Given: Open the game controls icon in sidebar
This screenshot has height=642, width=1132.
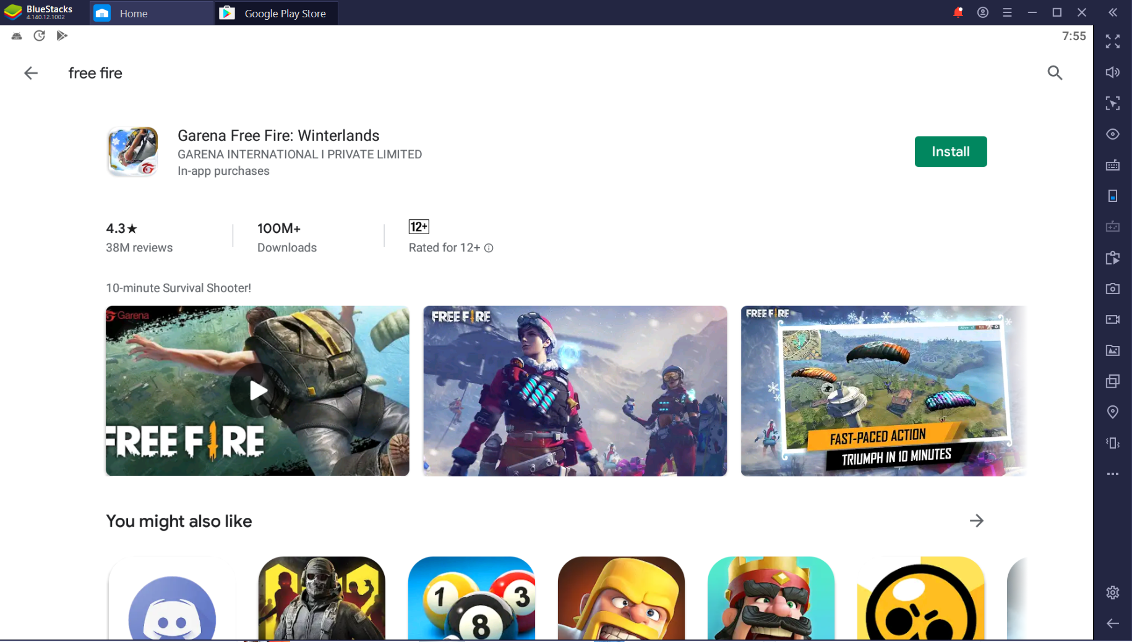Looking at the screenshot, I should click(x=1113, y=227).
